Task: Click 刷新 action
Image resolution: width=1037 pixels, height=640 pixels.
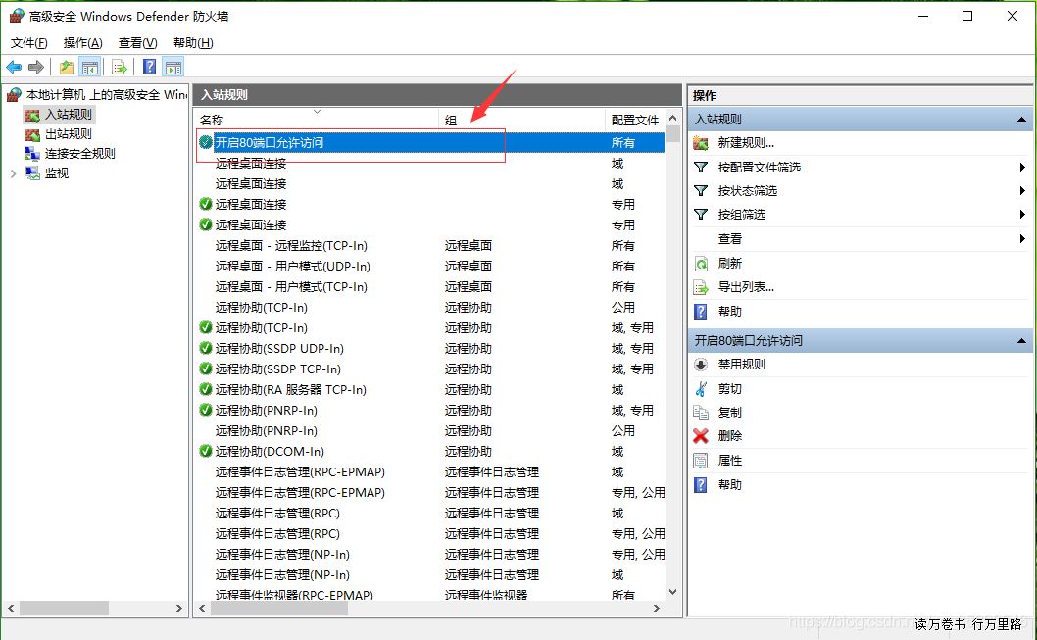Action: click(730, 263)
